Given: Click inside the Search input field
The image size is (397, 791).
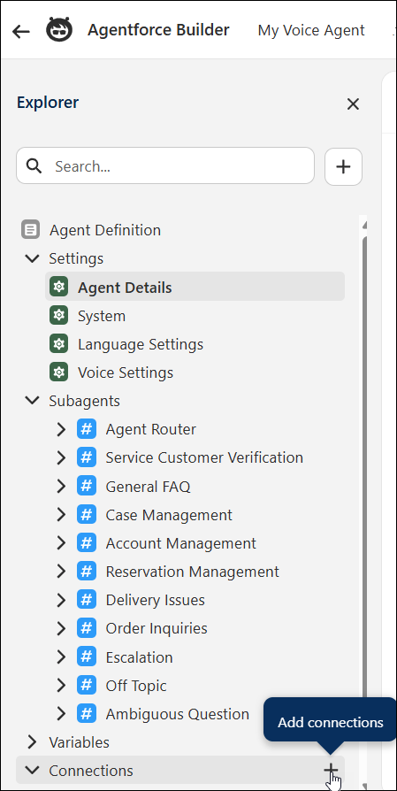Looking at the screenshot, I should click(x=165, y=165).
